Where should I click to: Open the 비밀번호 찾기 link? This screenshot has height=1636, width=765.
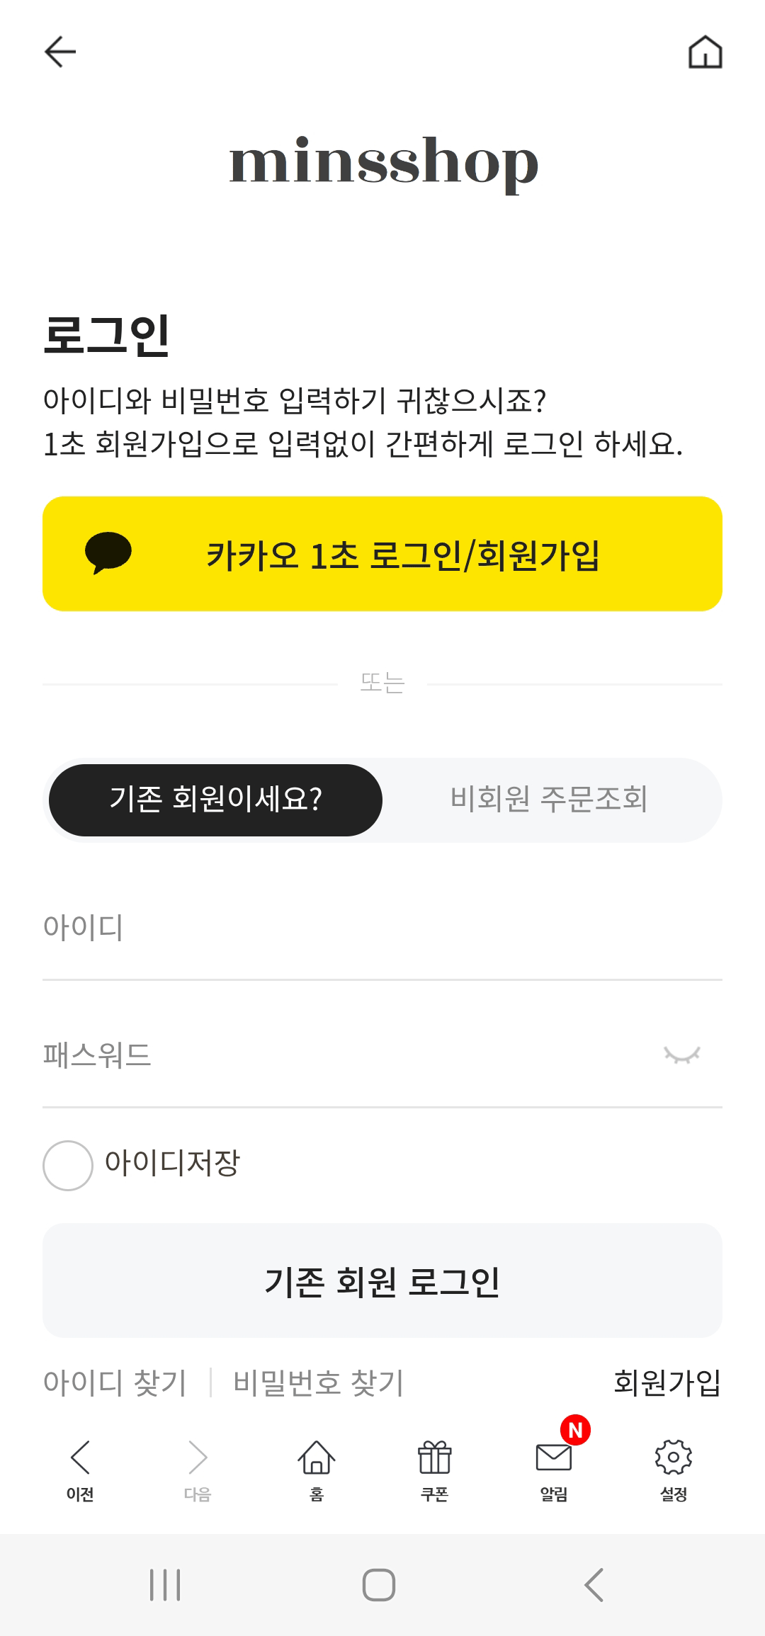(x=318, y=1382)
